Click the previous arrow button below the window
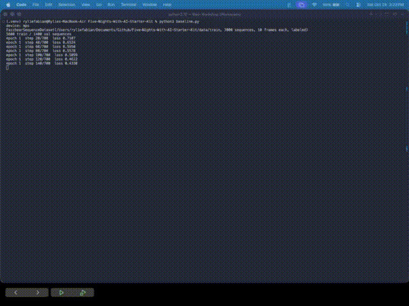409x306 pixels. 15,293
